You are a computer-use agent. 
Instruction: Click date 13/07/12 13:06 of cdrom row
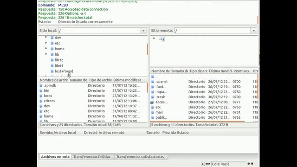pos(126,101)
